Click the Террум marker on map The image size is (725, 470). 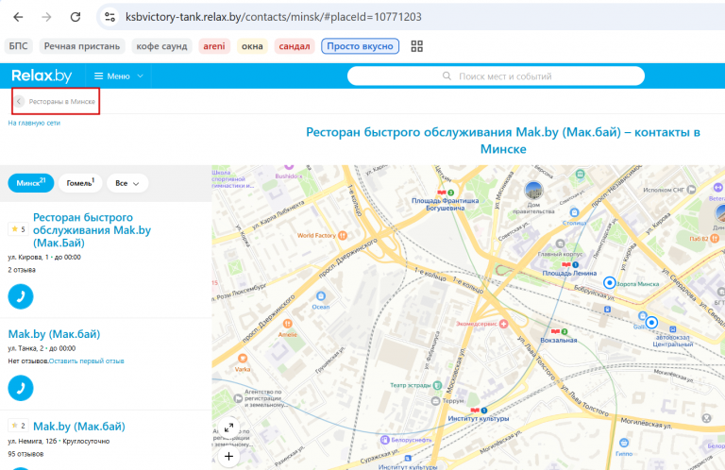point(435,401)
